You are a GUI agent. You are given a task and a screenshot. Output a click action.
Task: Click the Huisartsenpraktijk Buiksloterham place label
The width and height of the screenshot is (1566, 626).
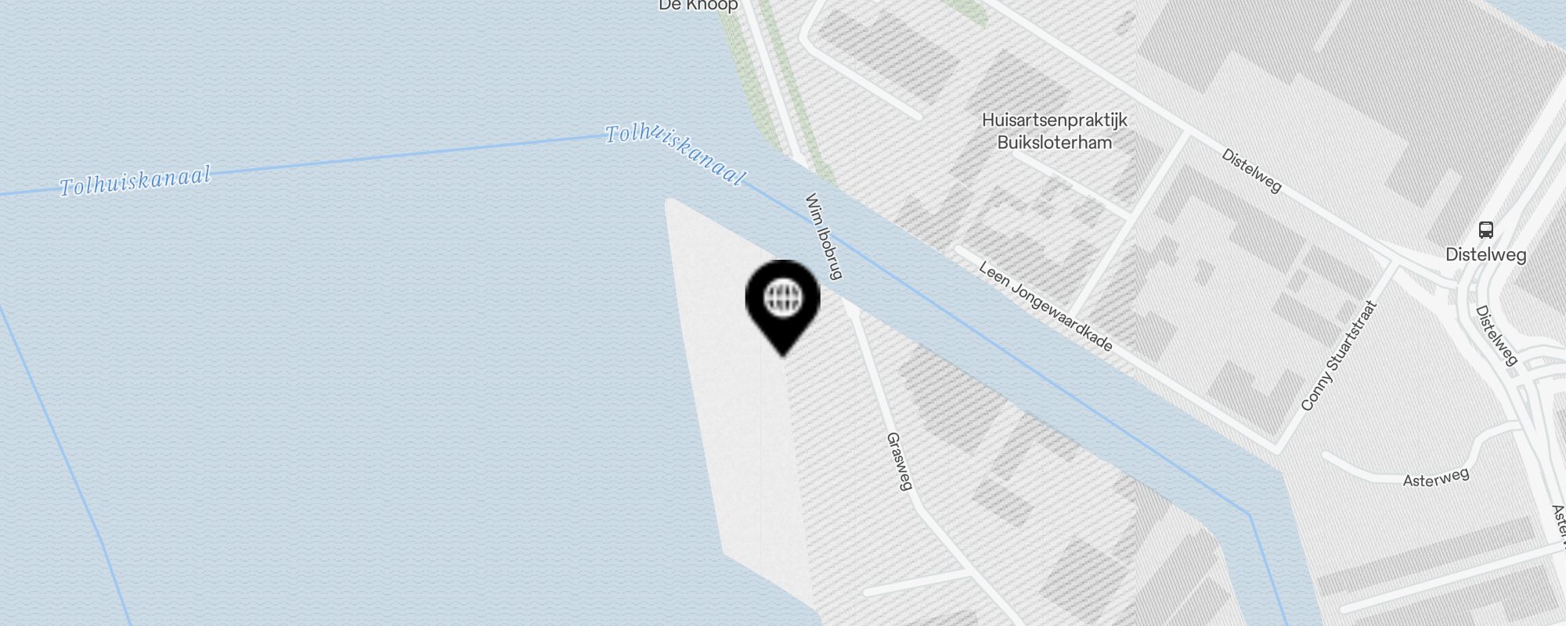pos(1054,131)
